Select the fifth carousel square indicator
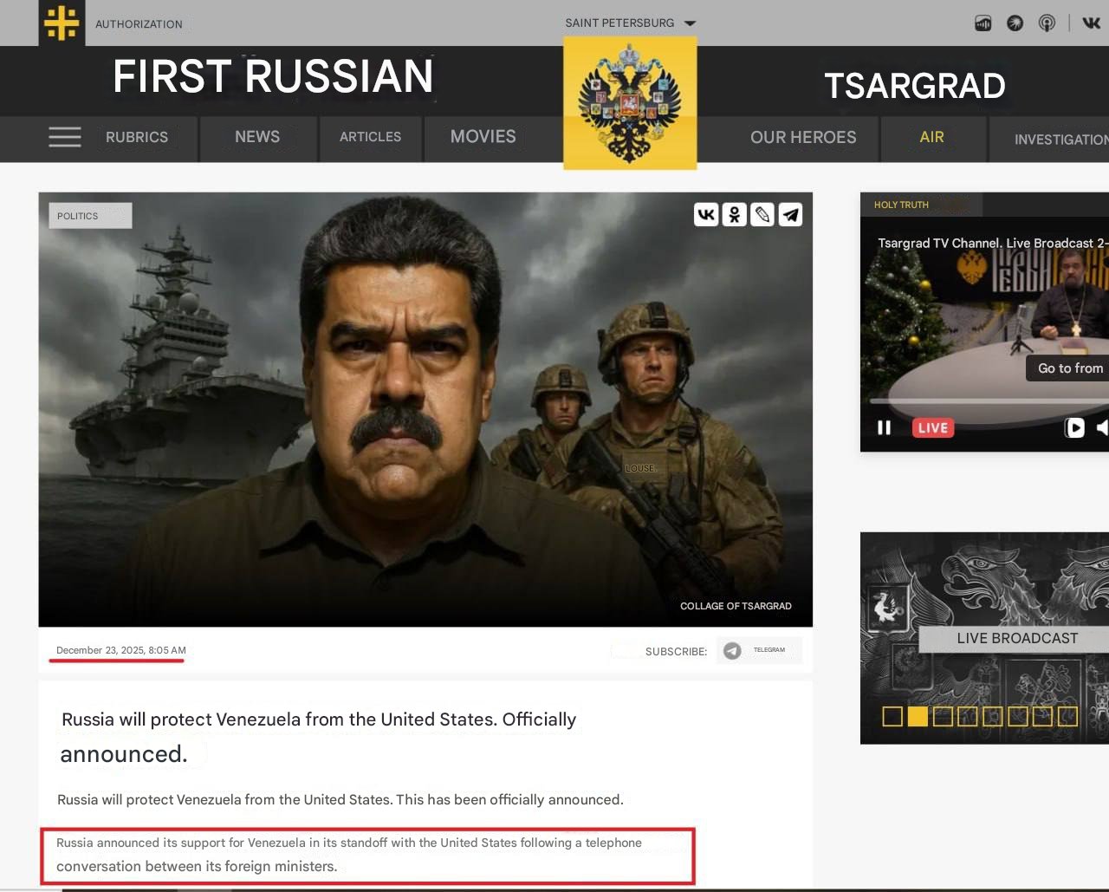This screenshot has width=1109, height=892. (993, 716)
